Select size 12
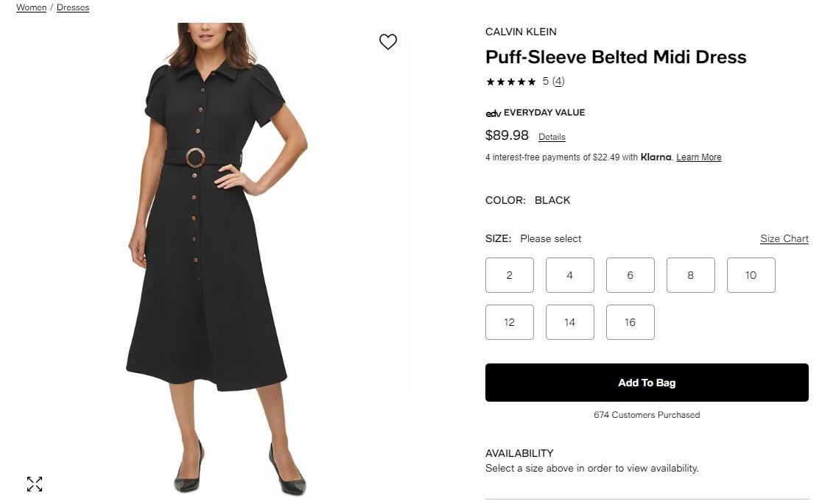 509,322
